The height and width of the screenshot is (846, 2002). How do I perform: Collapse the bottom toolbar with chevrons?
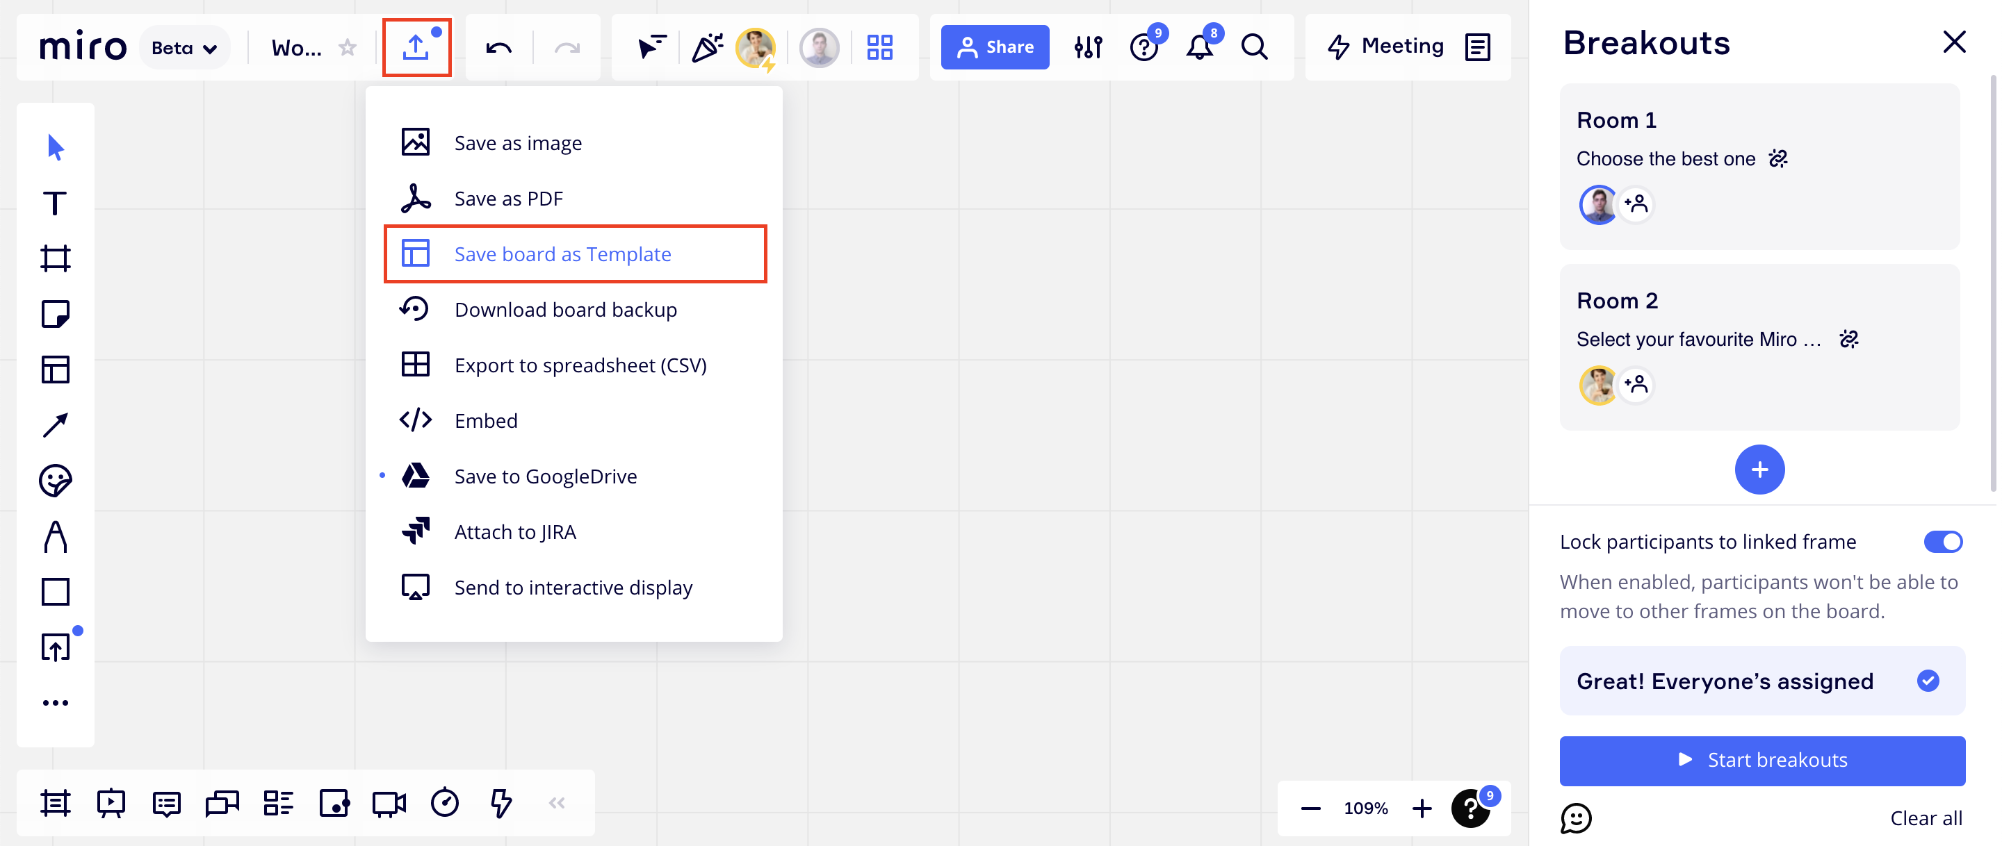coord(556,802)
